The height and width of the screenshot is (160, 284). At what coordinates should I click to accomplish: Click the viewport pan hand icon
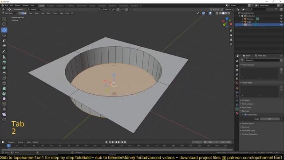[x=231, y=35]
